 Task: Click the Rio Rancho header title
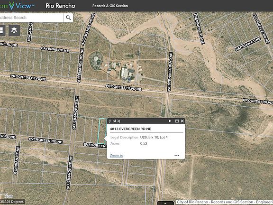[60, 6]
